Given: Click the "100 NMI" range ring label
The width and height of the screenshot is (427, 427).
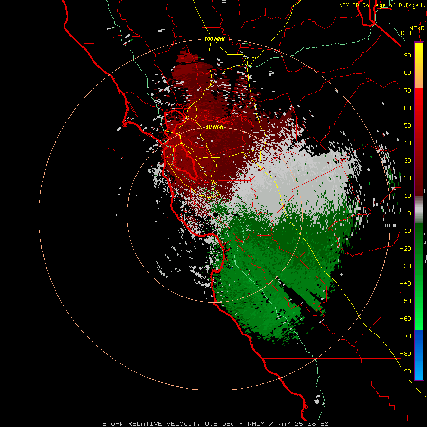Looking at the screenshot, I should pos(214,39).
